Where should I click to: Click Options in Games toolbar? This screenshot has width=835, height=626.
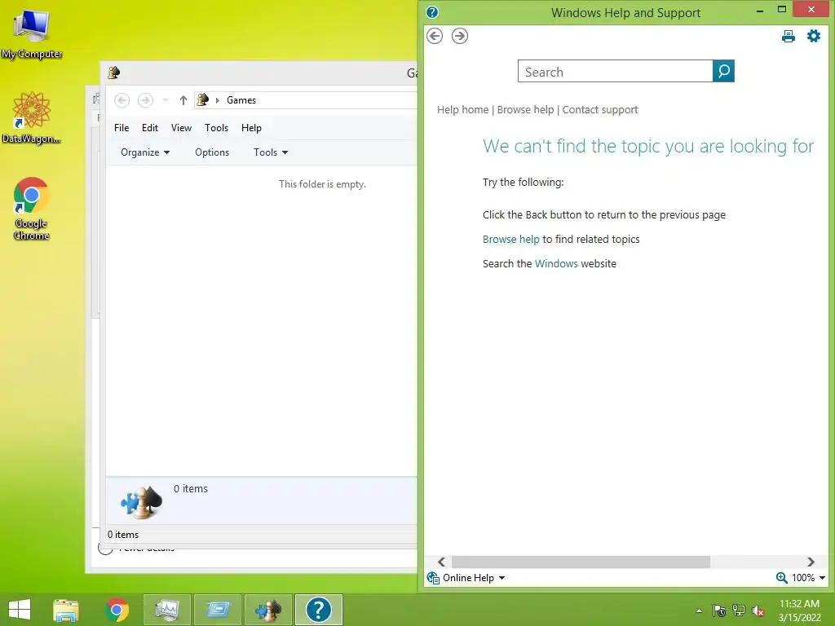click(x=212, y=152)
